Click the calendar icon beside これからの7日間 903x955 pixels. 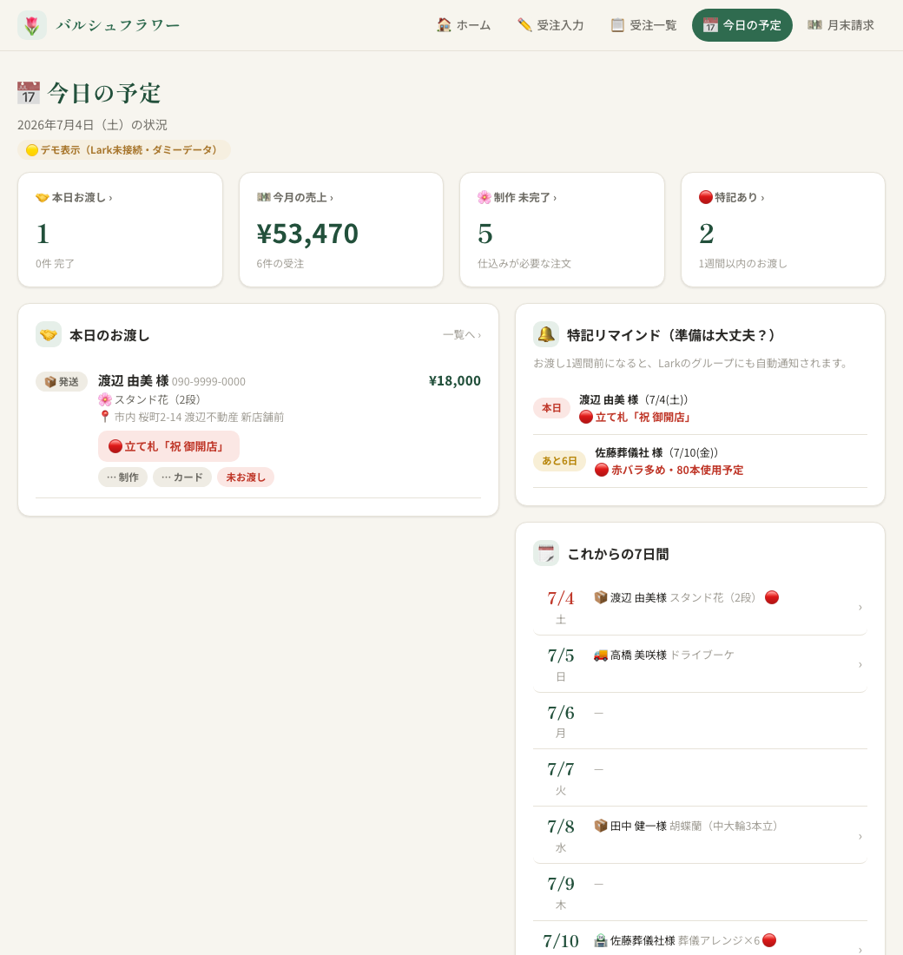(546, 554)
